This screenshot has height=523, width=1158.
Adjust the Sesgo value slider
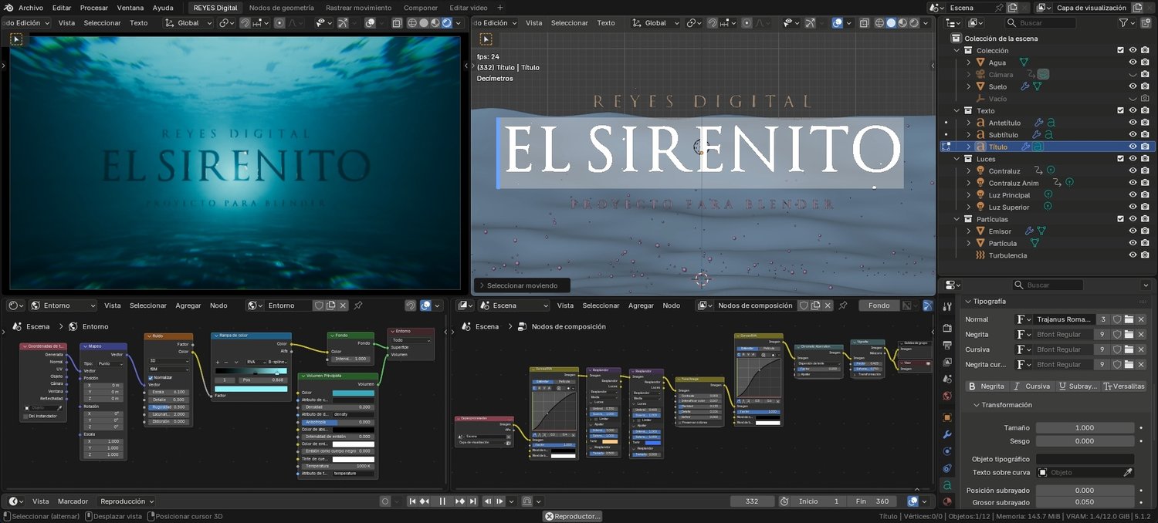[1085, 441]
